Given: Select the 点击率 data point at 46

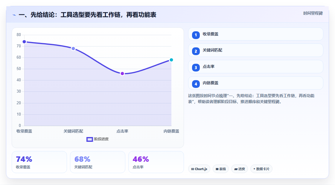Looking at the screenshot, I should [x=122, y=74].
